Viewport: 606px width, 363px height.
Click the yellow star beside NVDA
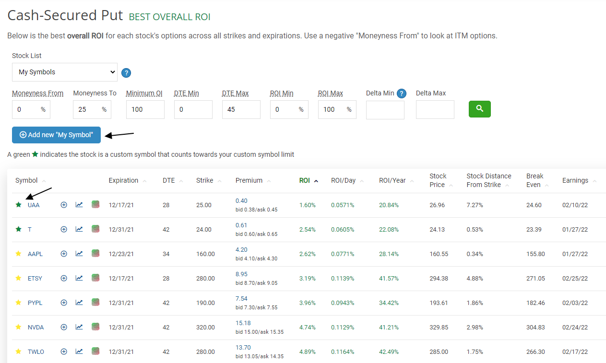pos(19,327)
